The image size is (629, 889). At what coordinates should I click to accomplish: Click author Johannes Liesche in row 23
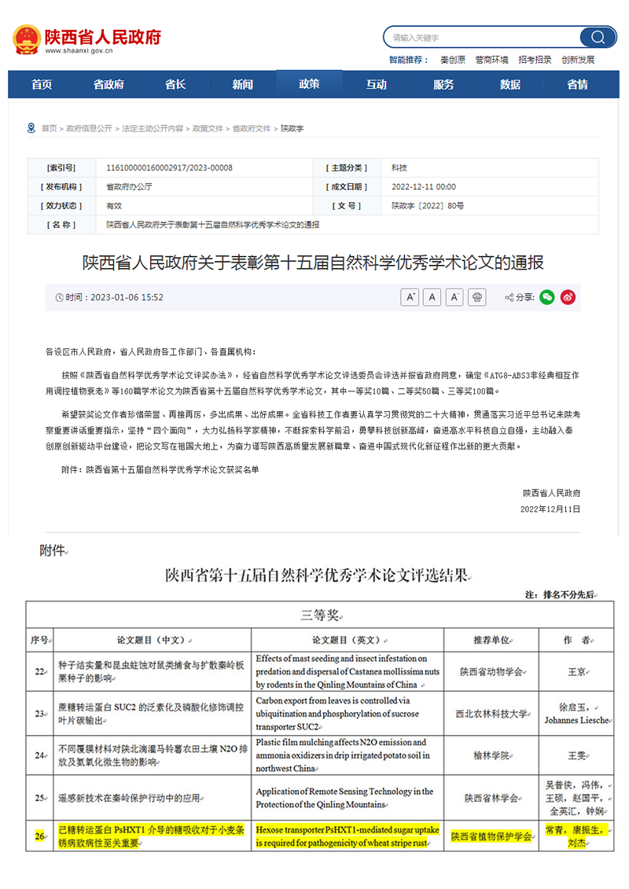coord(577,721)
